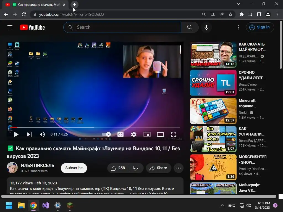Image resolution: width=283 pixels, height=212 pixels.
Task: Open zoom magnifier icon in address bar
Action: click(x=204, y=14)
